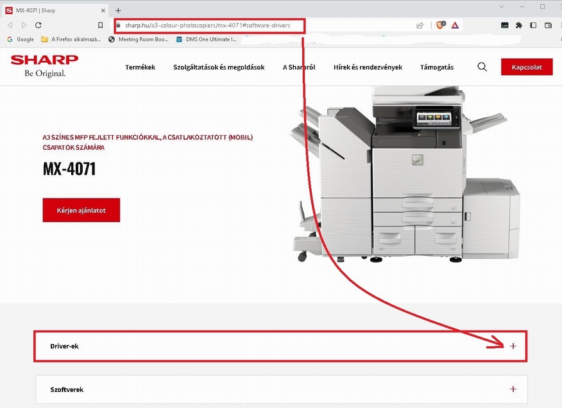
Task: Open the A Firefox alkalmazá... bookmark folder
Action: pyautogui.click(x=71, y=39)
